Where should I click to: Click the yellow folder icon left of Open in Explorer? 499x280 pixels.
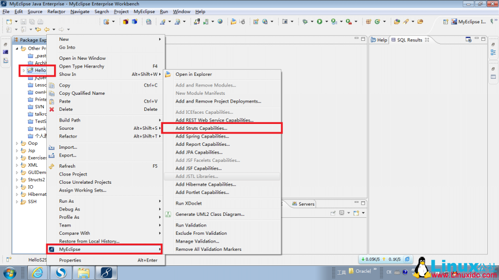point(168,74)
